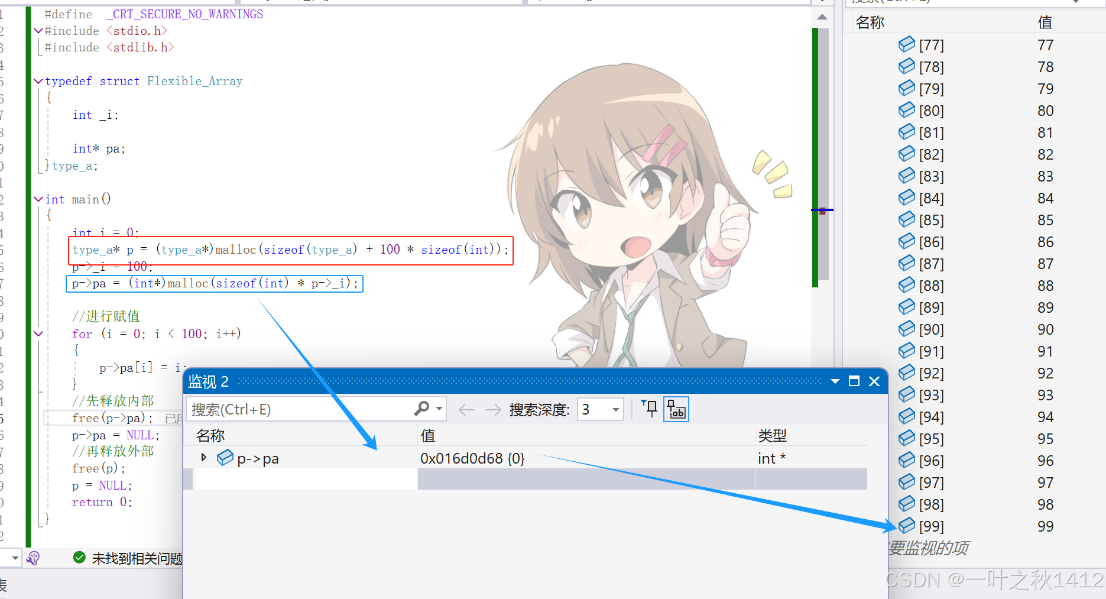Click the 类型 column header in Watch 2
Viewport: 1106px width, 599px height.
[x=772, y=436]
